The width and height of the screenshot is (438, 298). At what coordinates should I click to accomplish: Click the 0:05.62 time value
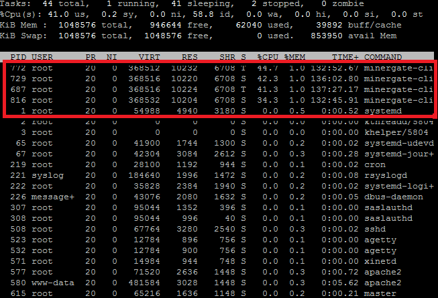point(340,283)
